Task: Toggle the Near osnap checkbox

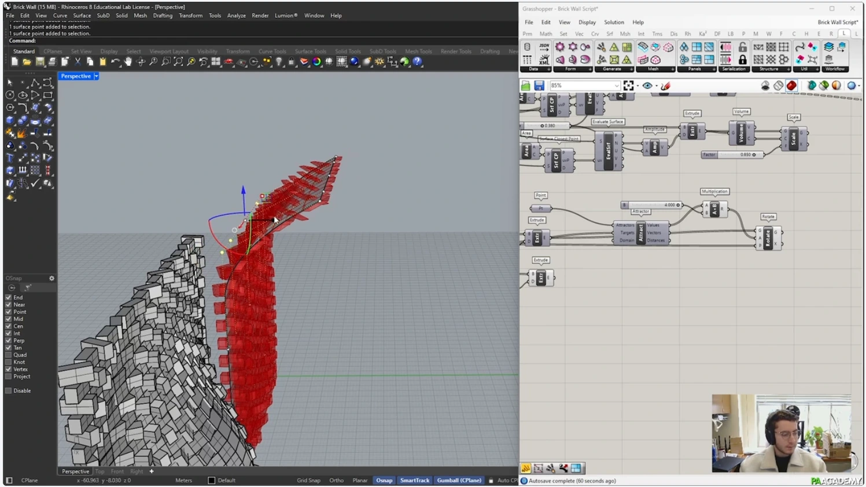Action: [8, 304]
